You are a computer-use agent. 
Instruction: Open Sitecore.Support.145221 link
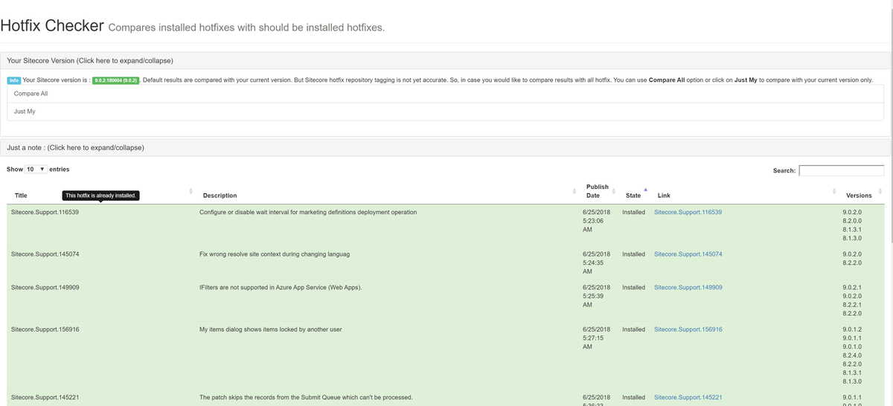click(688, 398)
